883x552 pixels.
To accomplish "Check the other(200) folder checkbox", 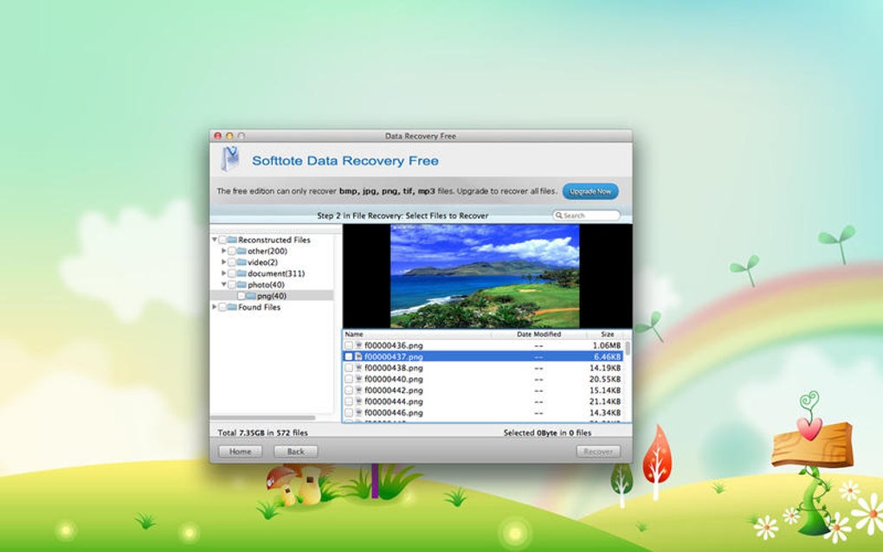I will click(x=232, y=251).
